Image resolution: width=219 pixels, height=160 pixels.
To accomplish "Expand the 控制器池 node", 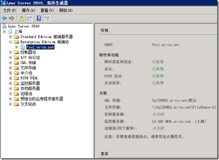I will tap(10, 52).
